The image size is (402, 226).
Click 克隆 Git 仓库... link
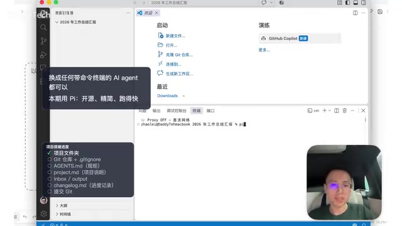[179, 55]
